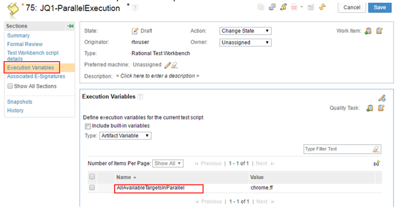The image size is (410, 210).
Task: Open help icon beside Execution Variables heading
Action: tap(140, 96)
